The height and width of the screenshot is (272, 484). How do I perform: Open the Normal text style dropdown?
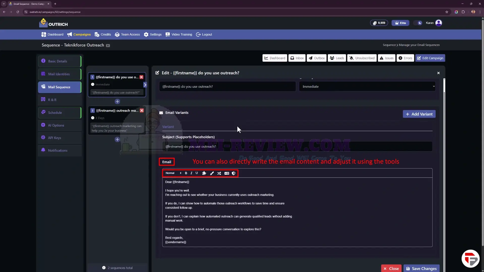pyautogui.click(x=173, y=173)
